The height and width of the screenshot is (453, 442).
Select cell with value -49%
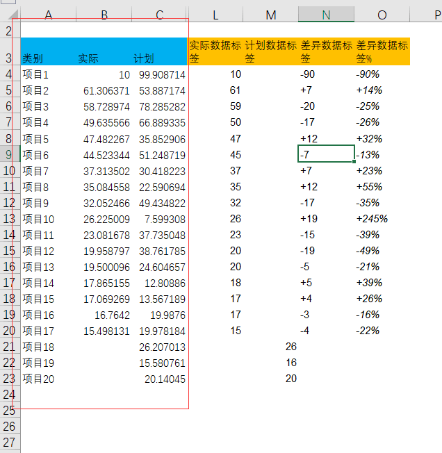(382, 251)
